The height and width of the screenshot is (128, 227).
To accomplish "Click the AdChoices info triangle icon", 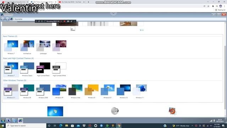I will [x=141, y=30].
